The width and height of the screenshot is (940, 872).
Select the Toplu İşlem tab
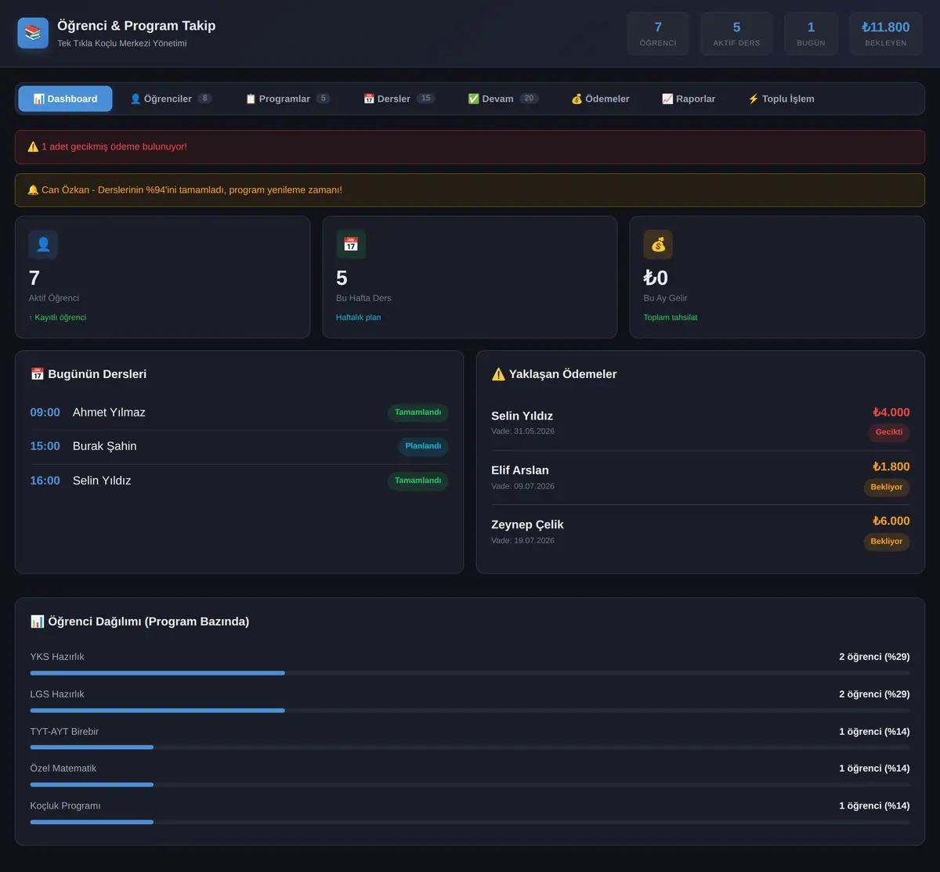point(781,99)
